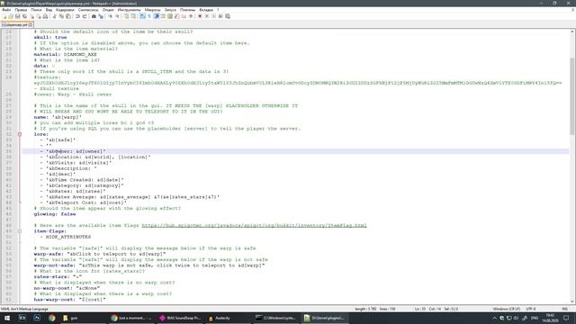
Task: Toggle synchronized vertical scrolling
Action: tap(126, 16)
